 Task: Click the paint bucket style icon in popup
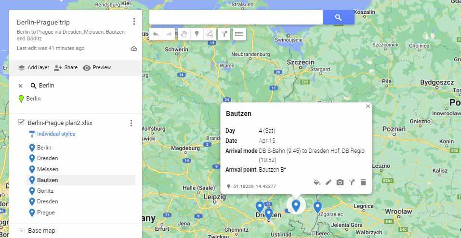(x=316, y=182)
